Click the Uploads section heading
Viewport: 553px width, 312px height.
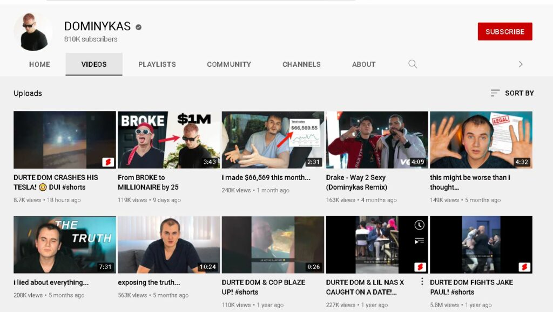28,93
